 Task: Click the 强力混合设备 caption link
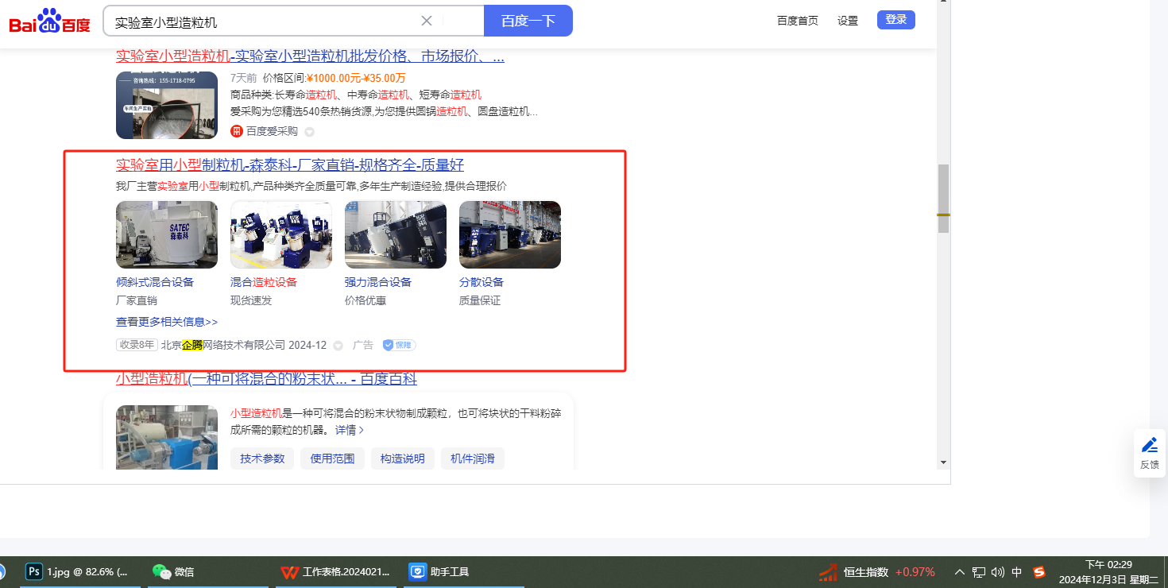(x=378, y=282)
